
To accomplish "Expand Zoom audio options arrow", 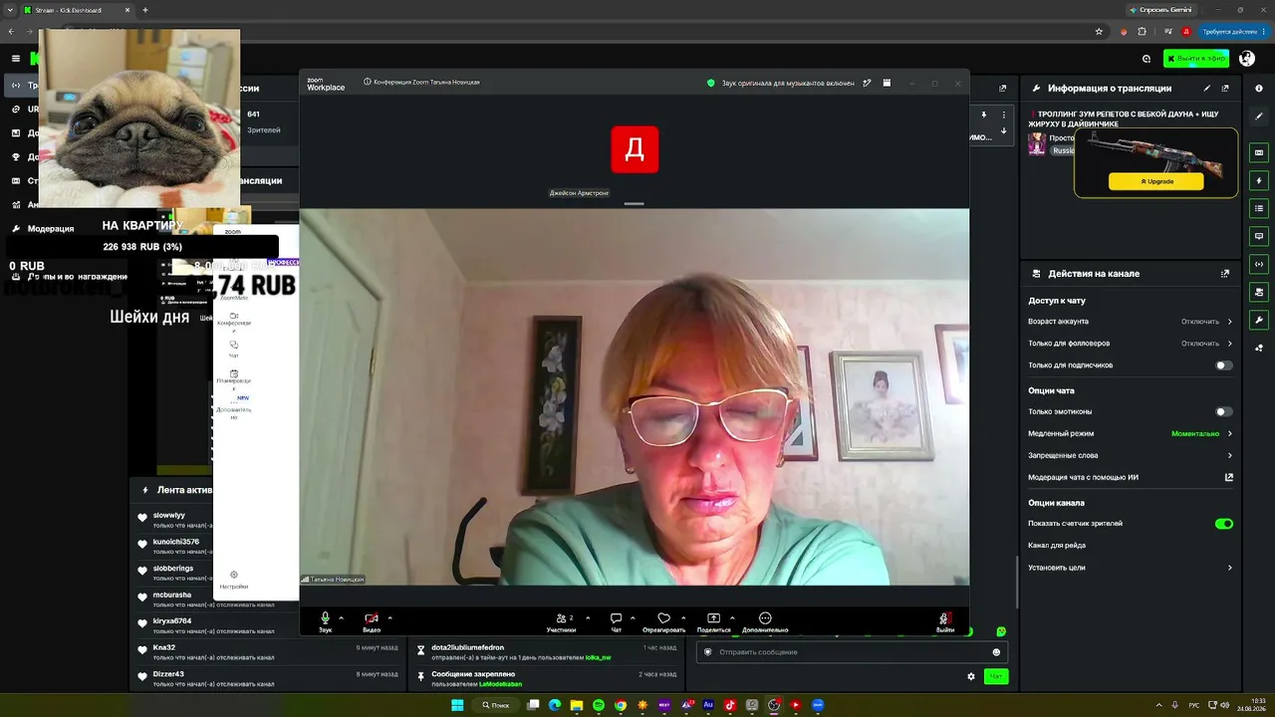I will tap(341, 617).
